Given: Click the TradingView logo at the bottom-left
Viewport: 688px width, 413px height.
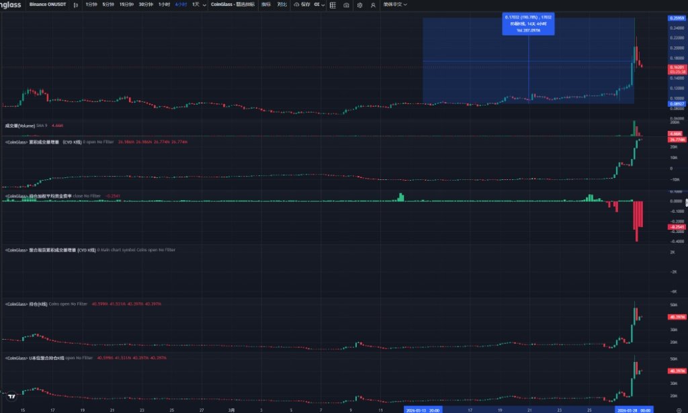Looking at the screenshot, I should 12,396.
